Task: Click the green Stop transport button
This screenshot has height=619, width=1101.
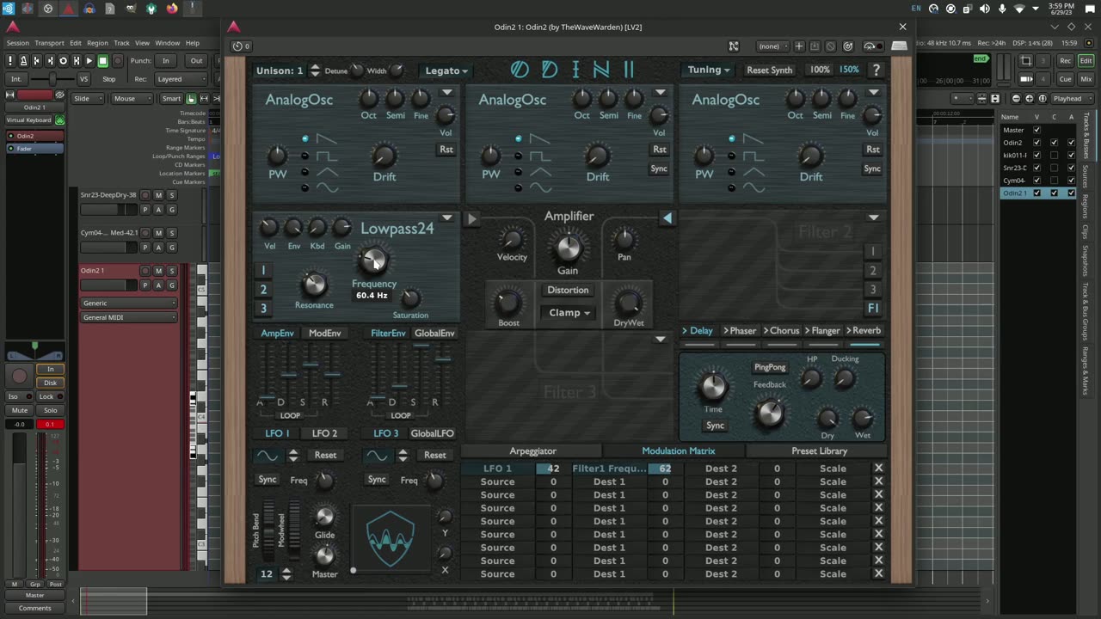Action: [102, 61]
